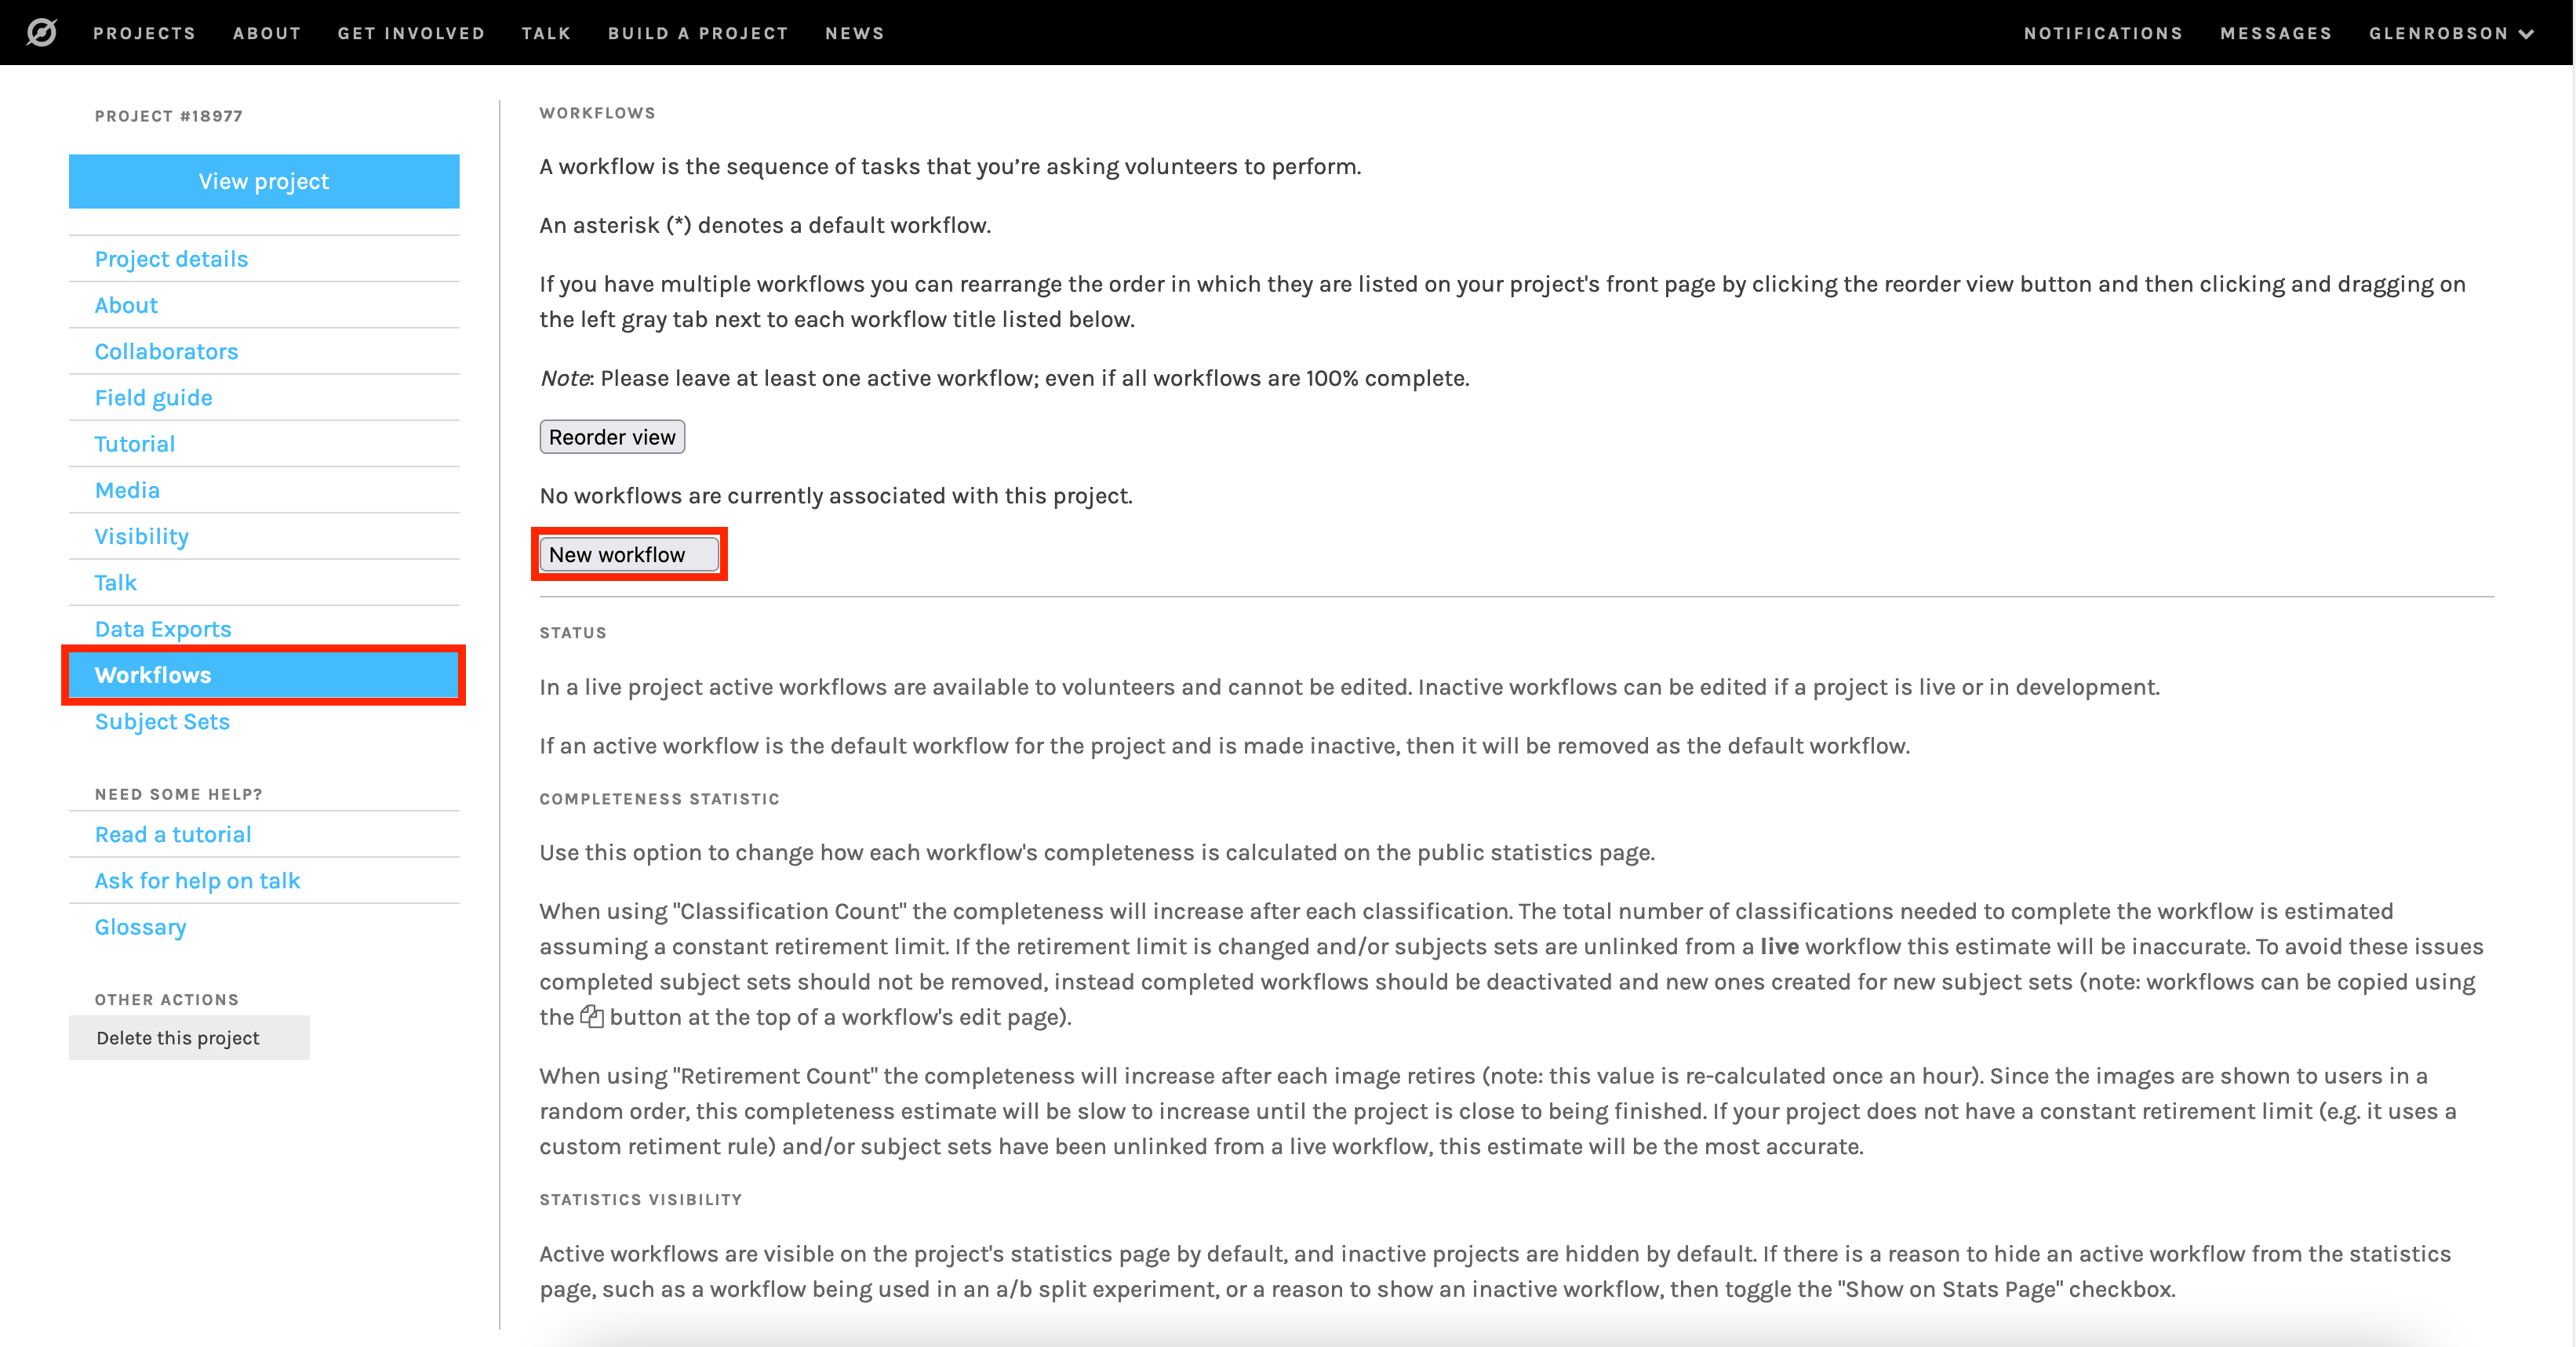Navigate to Talk section
Viewport: 2576px width, 1347px height.
118,583
